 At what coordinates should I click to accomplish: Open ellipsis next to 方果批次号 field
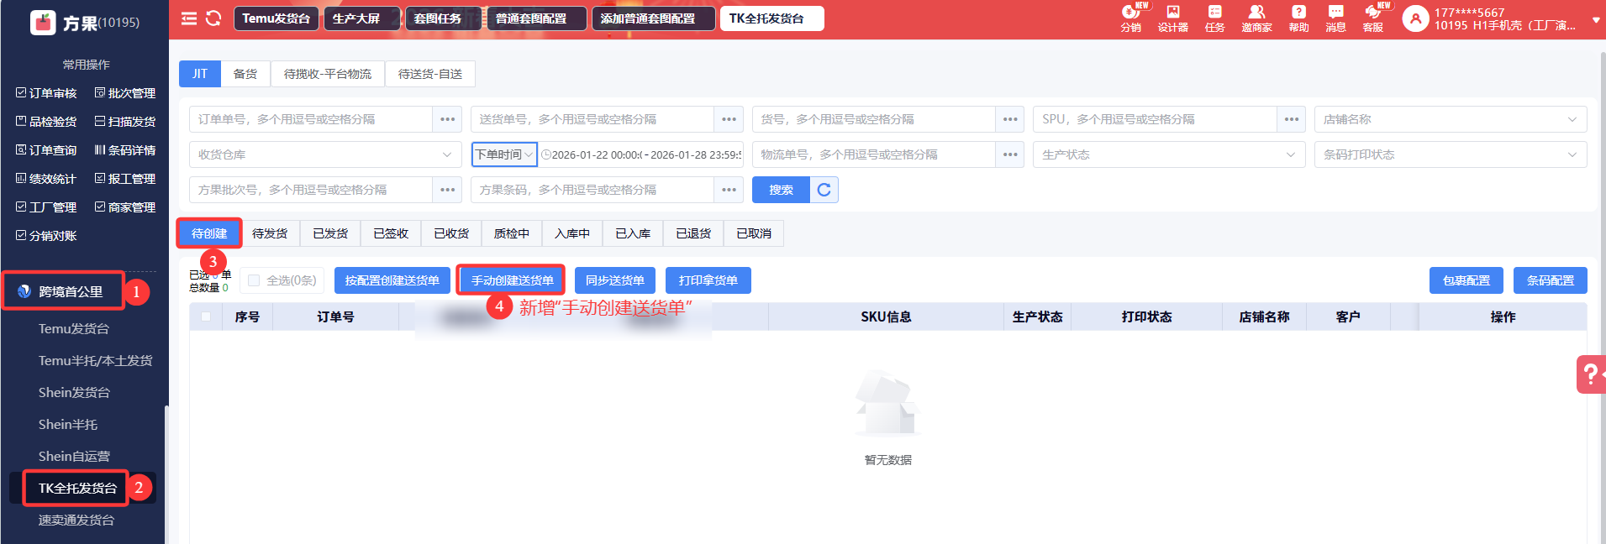[448, 190]
